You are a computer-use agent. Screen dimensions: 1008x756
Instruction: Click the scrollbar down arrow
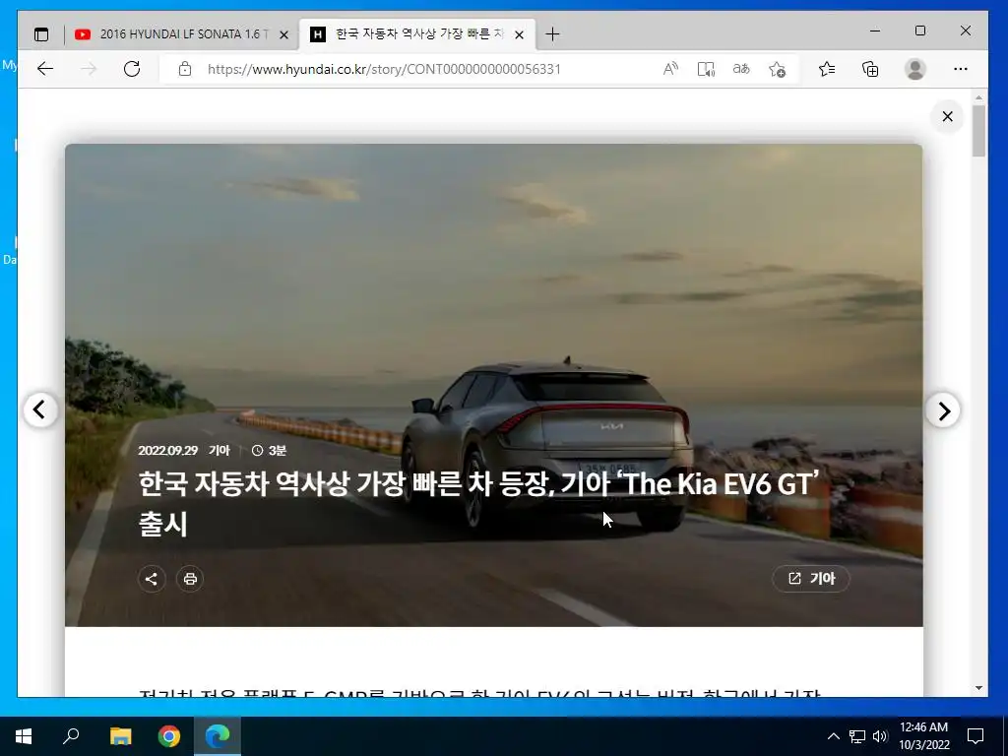point(978,688)
